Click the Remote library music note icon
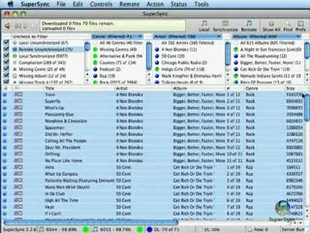The width and height of the screenshot is (310, 233). coord(249,23)
